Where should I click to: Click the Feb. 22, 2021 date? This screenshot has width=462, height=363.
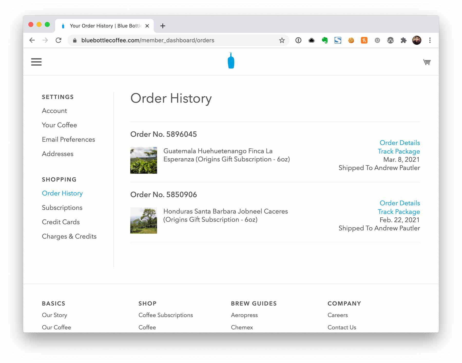pos(400,220)
